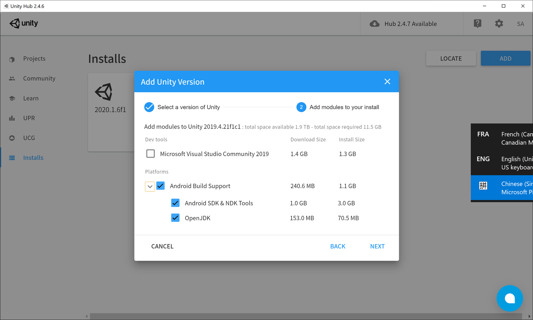The height and width of the screenshot is (320, 533).
Task: Uncheck the OpenJDK module checkbox
Action: point(175,218)
